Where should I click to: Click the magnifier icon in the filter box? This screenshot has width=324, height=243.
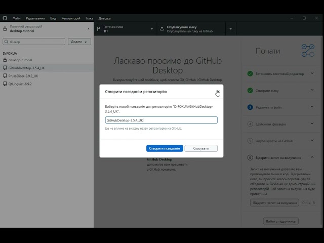pos(7,42)
